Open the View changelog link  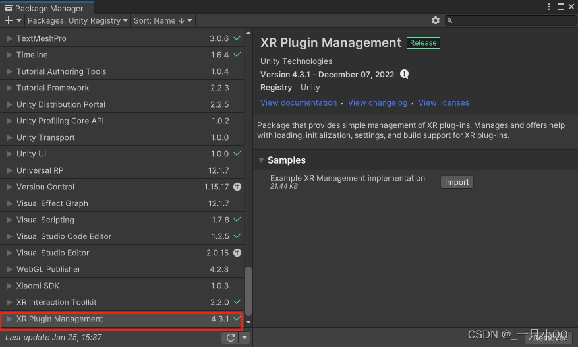pos(378,103)
